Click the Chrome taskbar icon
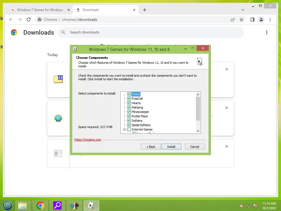Image resolution: width=281 pixels, height=211 pixels. pos(40,206)
